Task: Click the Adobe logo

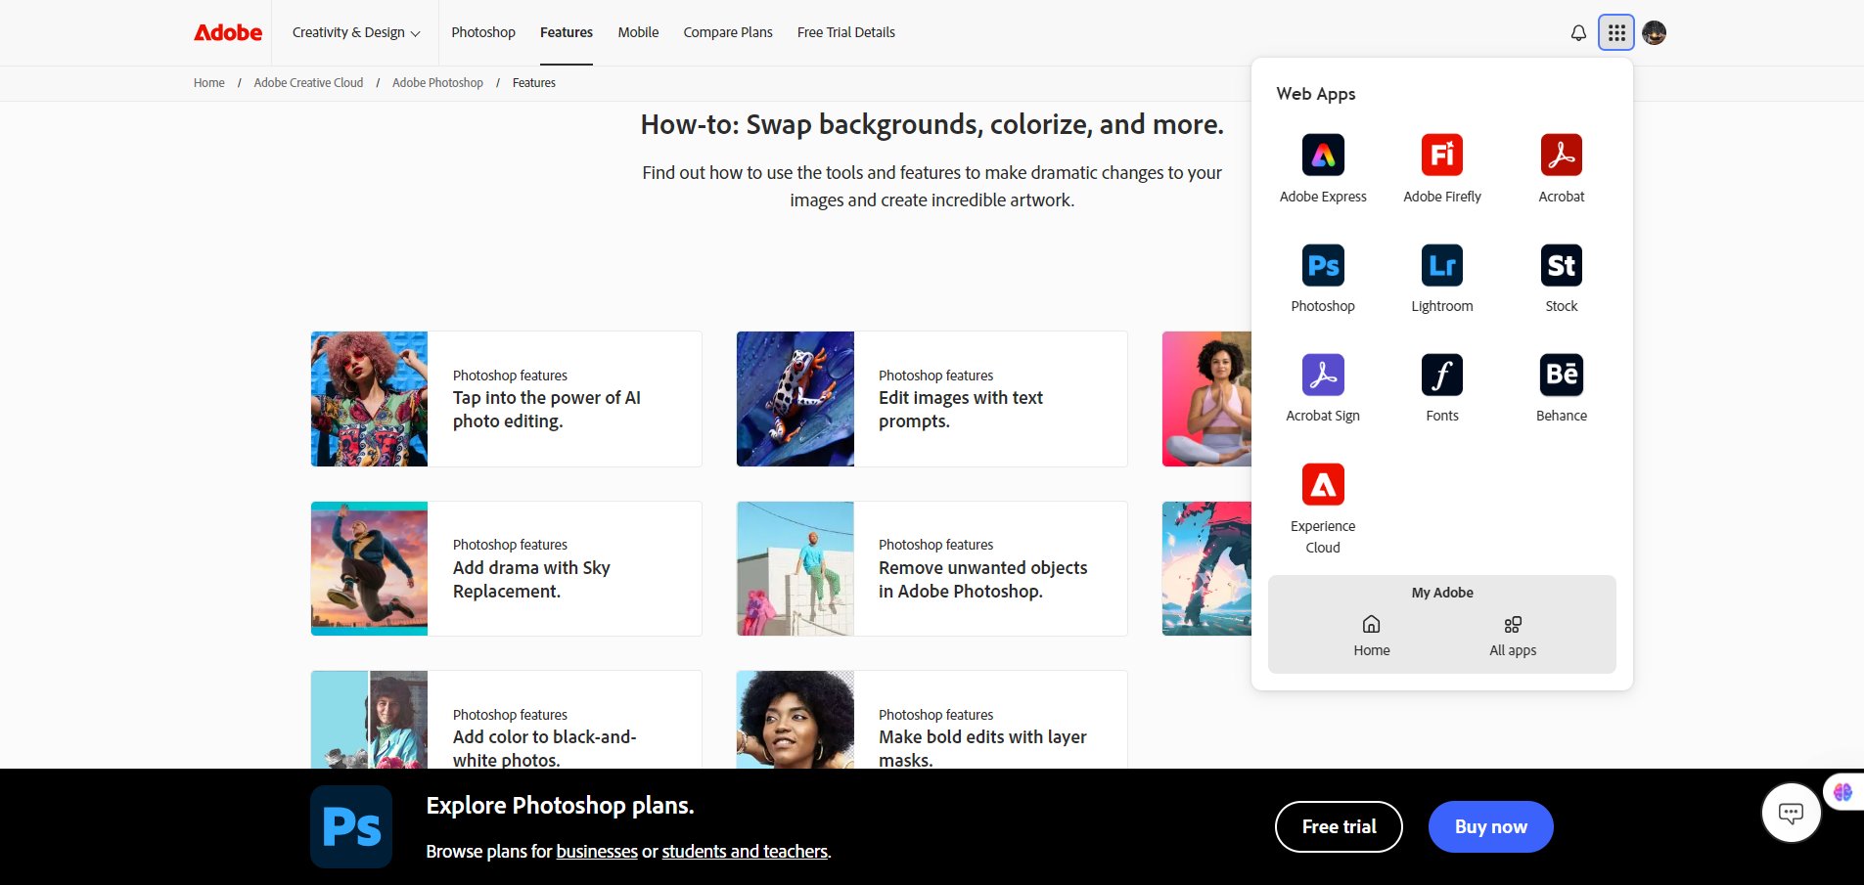Action: (228, 32)
